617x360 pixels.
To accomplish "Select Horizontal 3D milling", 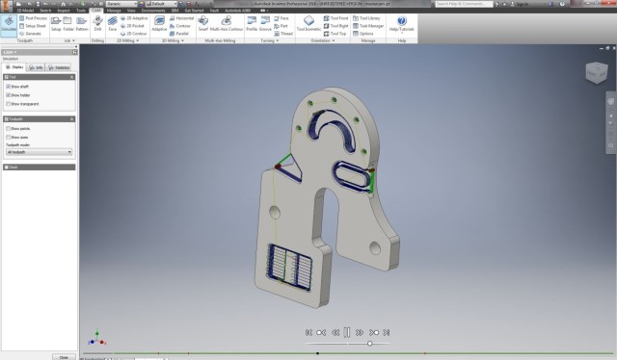I will point(181,18).
